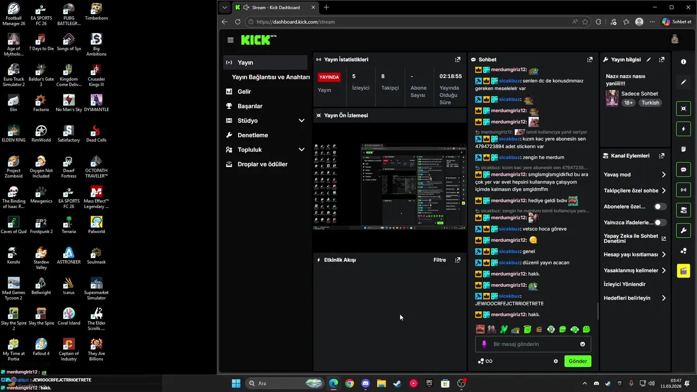Screen dimensions: 697x392
Task: Open Terraria desktop shortcut
Action: (69, 224)
